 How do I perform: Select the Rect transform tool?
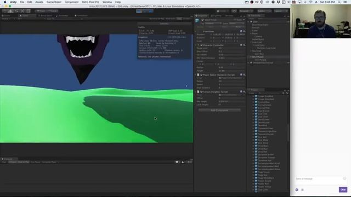tap(28, 11)
